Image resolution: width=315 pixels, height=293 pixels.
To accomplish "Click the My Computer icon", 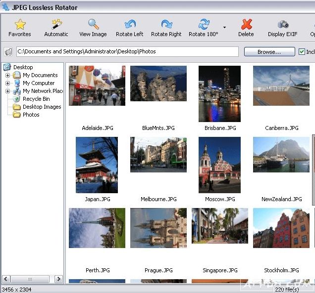I will pyautogui.click(x=17, y=83).
